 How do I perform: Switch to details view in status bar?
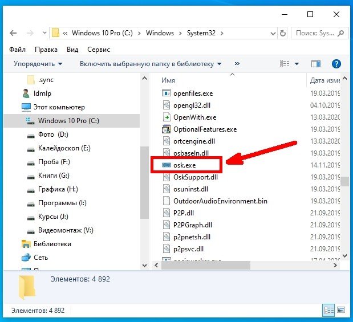tap(328, 311)
